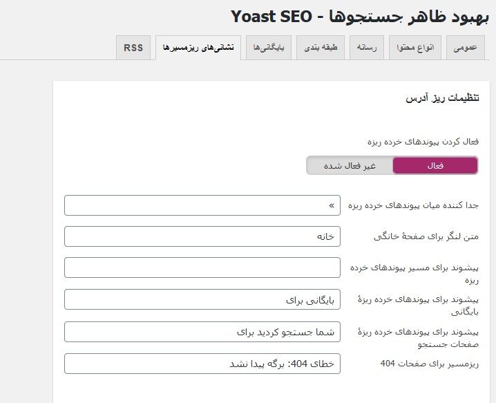Image resolution: width=496 pixels, height=403 pixels.
Task: Go to the بایگانی‌ها tab
Action: click(x=269, y=48)
